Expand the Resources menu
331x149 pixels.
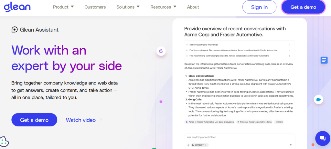coord(163,7)
